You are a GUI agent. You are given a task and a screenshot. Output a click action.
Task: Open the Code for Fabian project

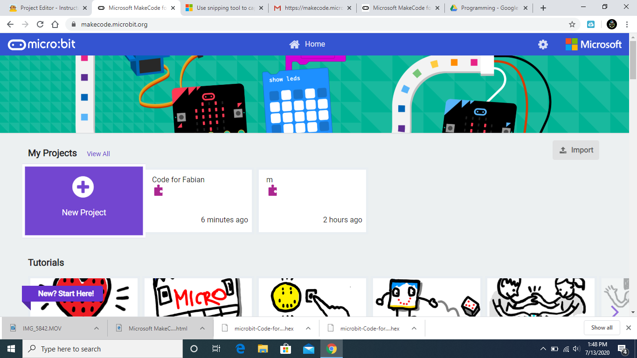pyautogui.click(x=198, y=201)
